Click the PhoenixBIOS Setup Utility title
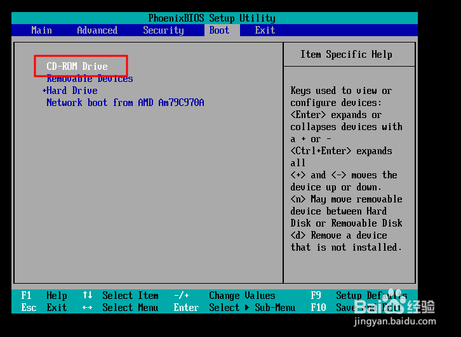The width and height of the screenshot is (461, 337). click(211, 18)
